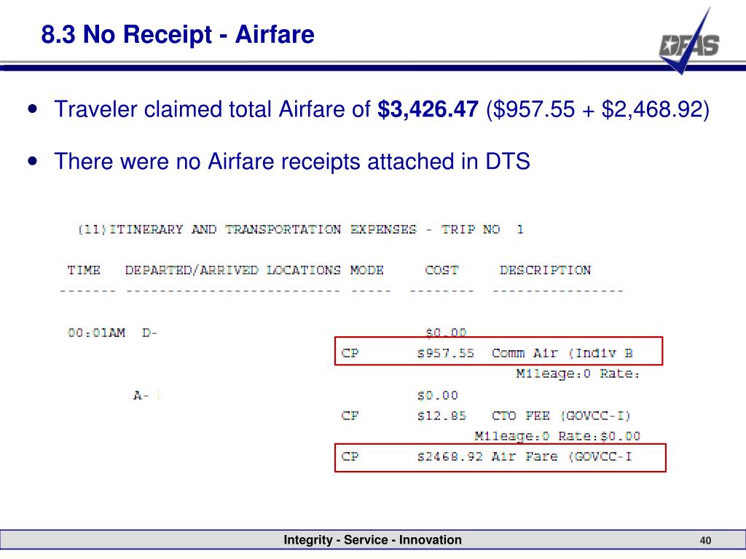Click the CTO FEE (GOVCC-I) line

562,416
